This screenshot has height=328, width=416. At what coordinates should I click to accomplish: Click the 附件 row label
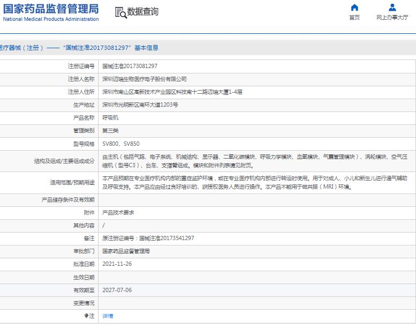89,213
